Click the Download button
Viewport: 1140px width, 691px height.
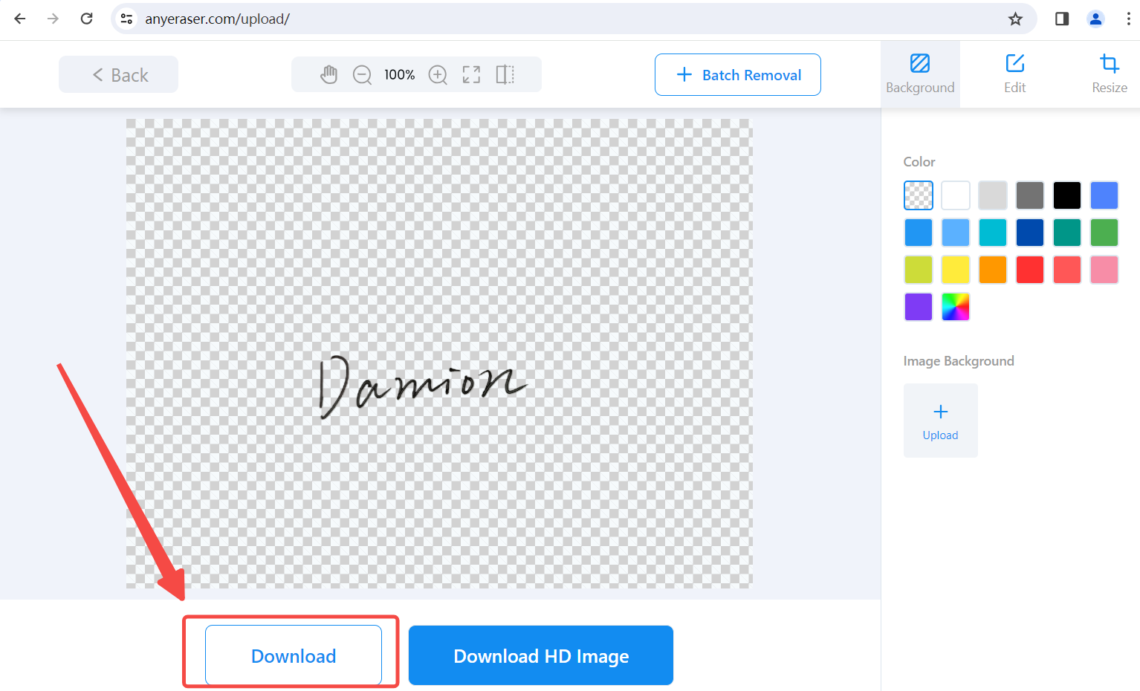click(x=294, y=655)
